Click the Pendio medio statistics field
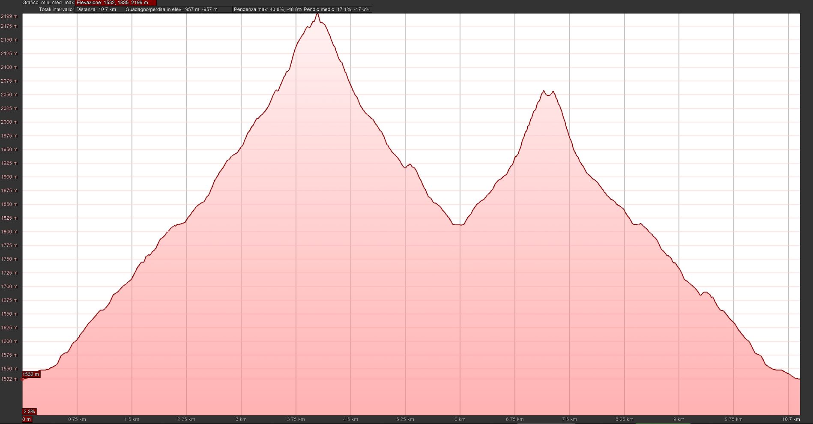 click(337, 9)
